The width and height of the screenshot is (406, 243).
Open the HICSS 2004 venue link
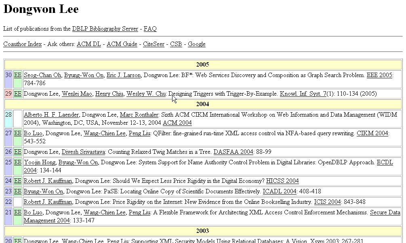[282, 181]
